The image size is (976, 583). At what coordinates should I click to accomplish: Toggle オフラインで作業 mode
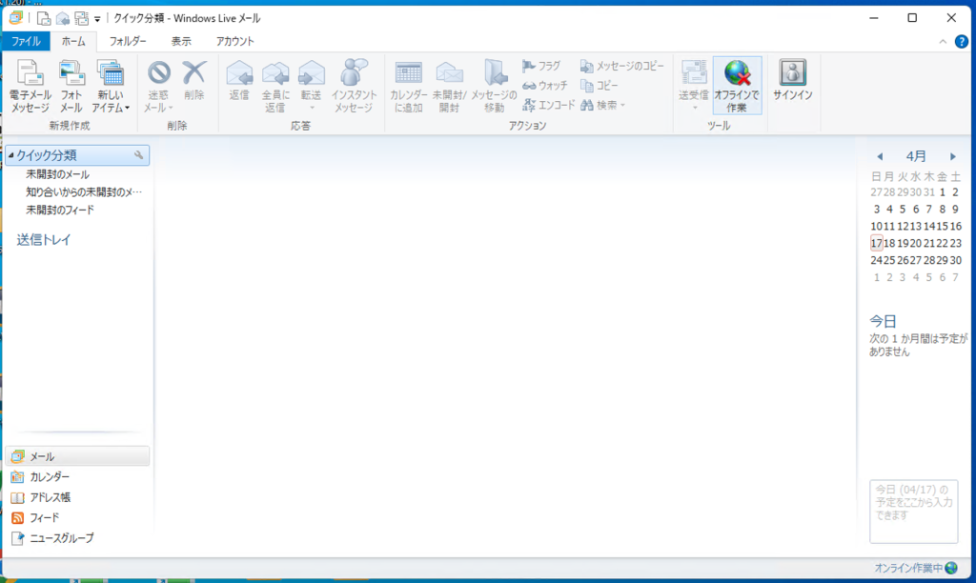(737, 86)
